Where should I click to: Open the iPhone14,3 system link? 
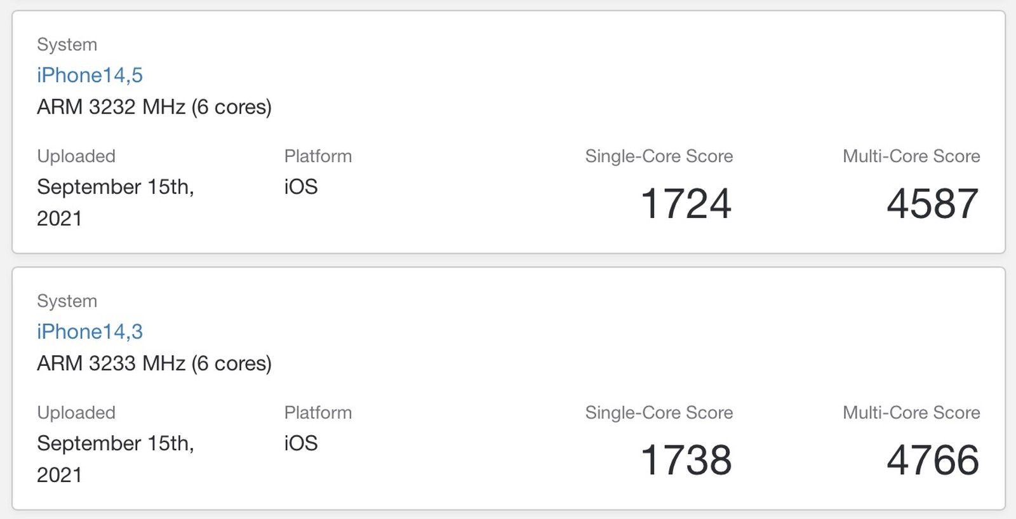(90, 332)
